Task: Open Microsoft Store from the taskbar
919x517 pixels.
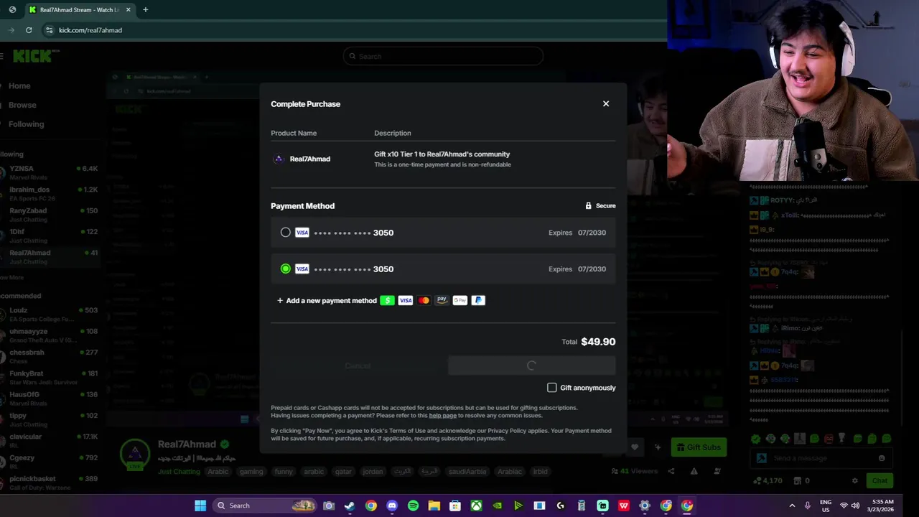Action: click(x=455, y=506)
